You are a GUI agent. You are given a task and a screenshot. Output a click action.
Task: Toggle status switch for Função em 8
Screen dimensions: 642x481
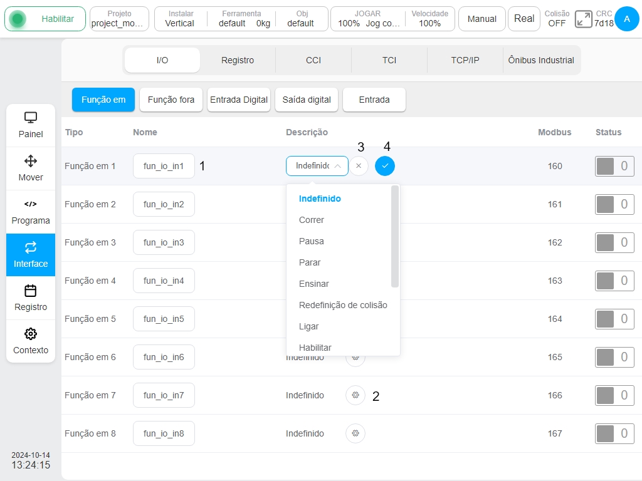tap(614, 433)
